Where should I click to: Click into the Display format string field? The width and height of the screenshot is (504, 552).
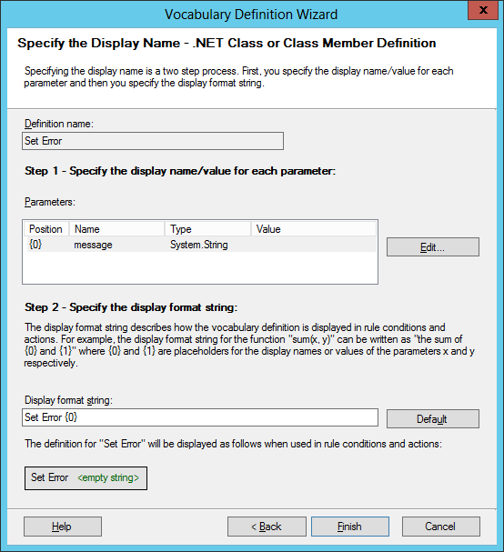(x=200, y=417)
